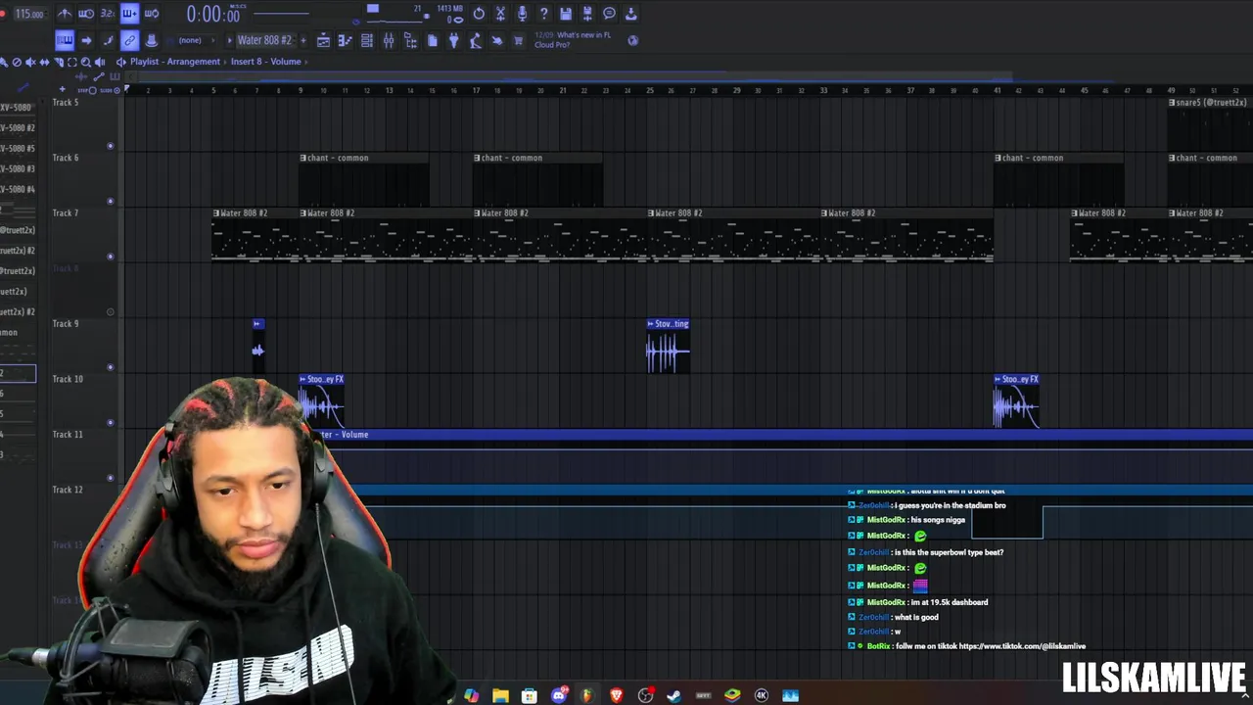This screenshot has height=705, width=1253.
Task: Toggle typing keyboard to piano button
Action: pos(65,40)
